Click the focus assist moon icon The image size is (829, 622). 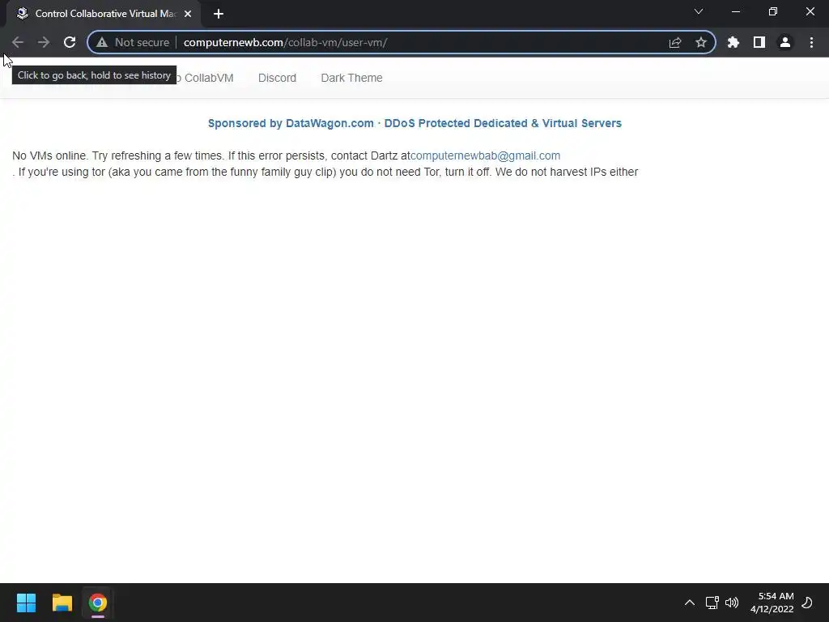tap(807, 603)
